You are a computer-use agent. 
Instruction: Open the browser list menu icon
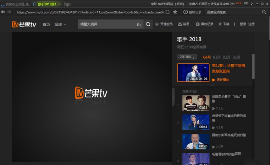pyautogui.click(x=246, y=4)
